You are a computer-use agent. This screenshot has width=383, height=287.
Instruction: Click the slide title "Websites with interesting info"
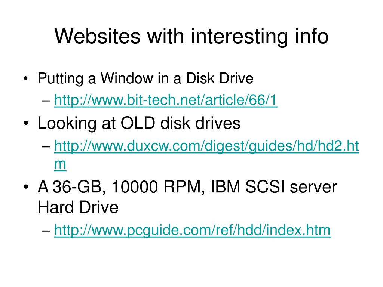tap(191, 36)
